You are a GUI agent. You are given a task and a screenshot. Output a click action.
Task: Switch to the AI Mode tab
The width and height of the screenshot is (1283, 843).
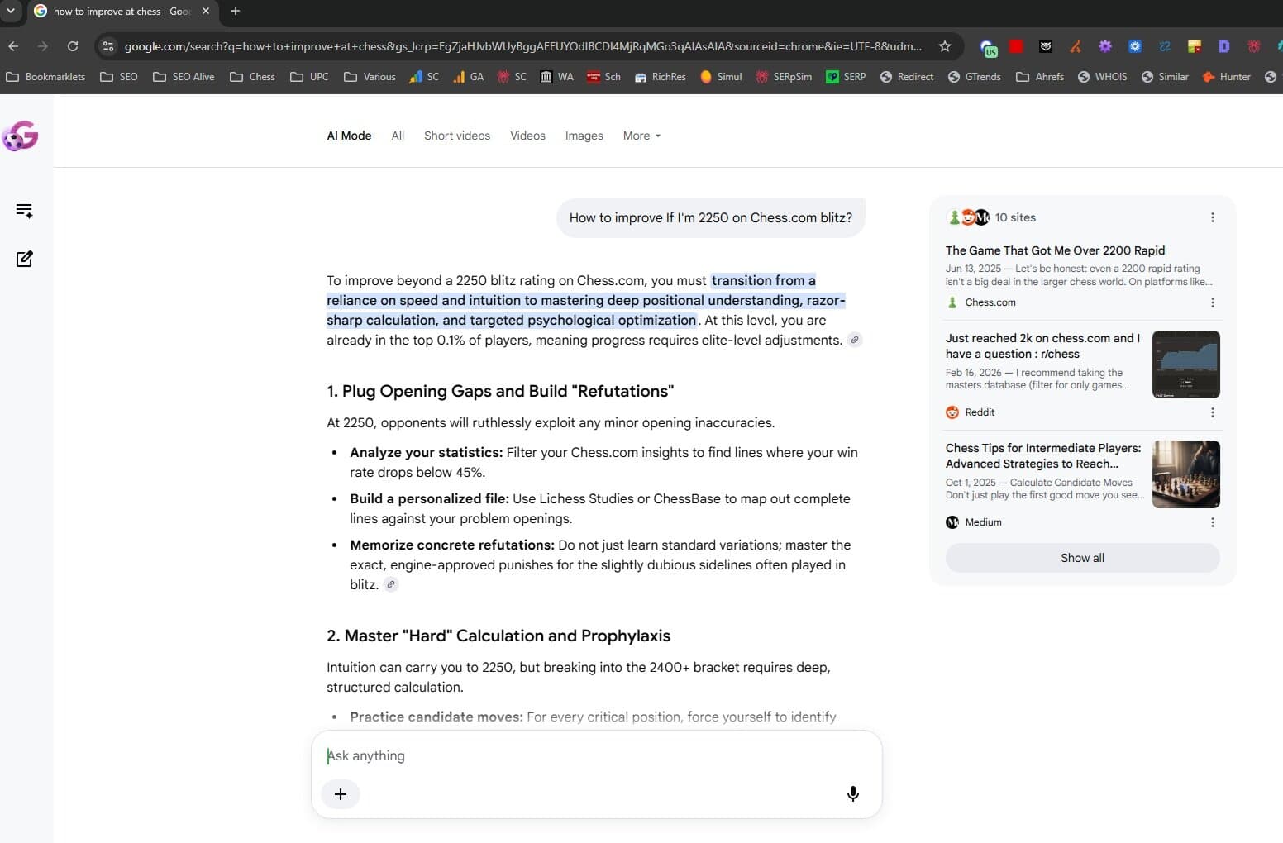pyautogui.click(x=349, y=136)
